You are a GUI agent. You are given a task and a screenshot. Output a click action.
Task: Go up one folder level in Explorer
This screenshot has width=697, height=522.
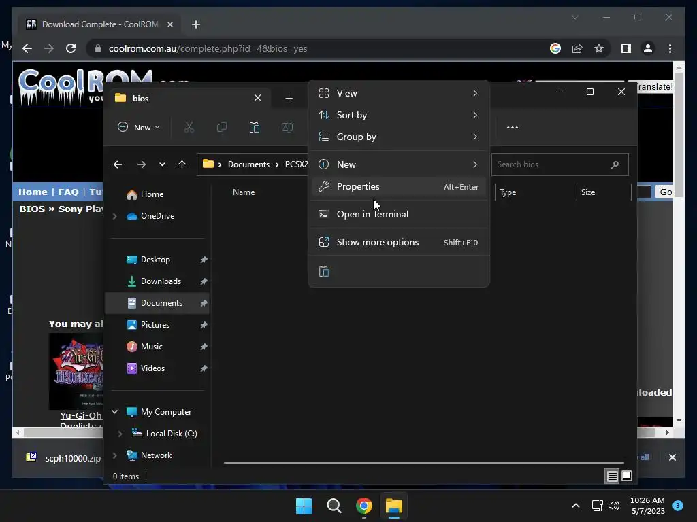coord(182,164)
